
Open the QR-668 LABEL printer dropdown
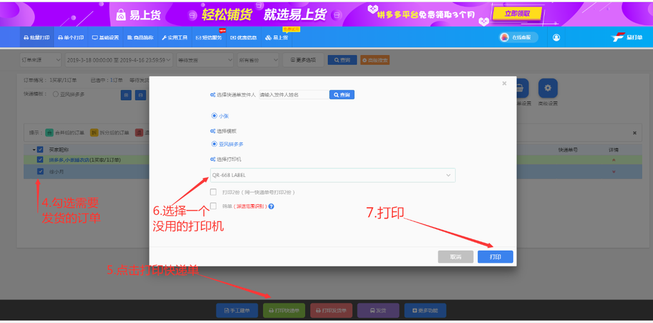coord(333,175)
